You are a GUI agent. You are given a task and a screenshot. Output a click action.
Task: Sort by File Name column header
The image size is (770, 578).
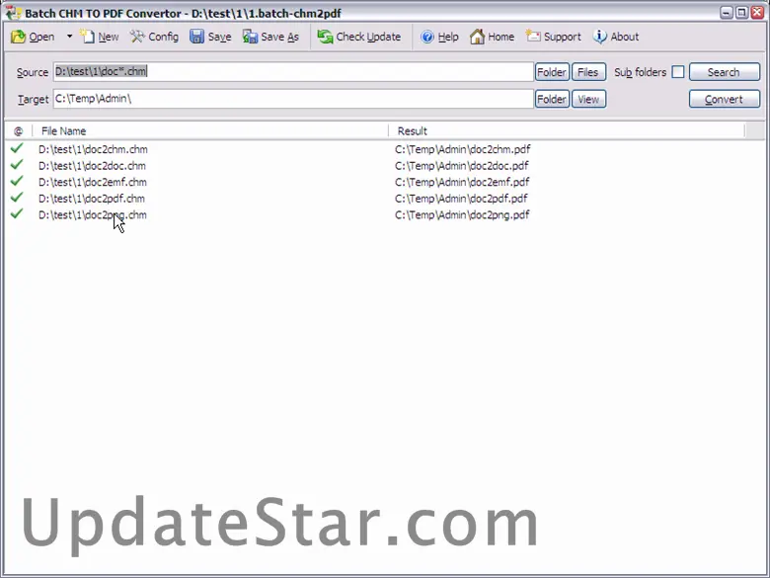(210, 131)
